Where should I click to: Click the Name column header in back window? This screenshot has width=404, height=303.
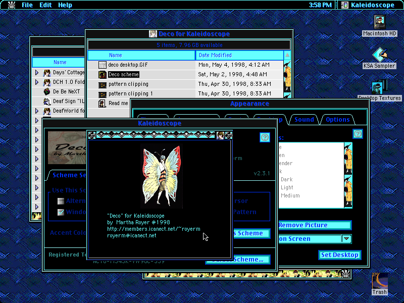(x=59, y=62)
